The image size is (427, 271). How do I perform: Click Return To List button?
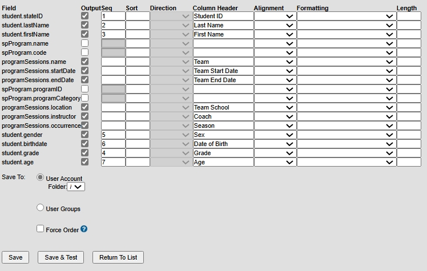[x=118, y=257]
